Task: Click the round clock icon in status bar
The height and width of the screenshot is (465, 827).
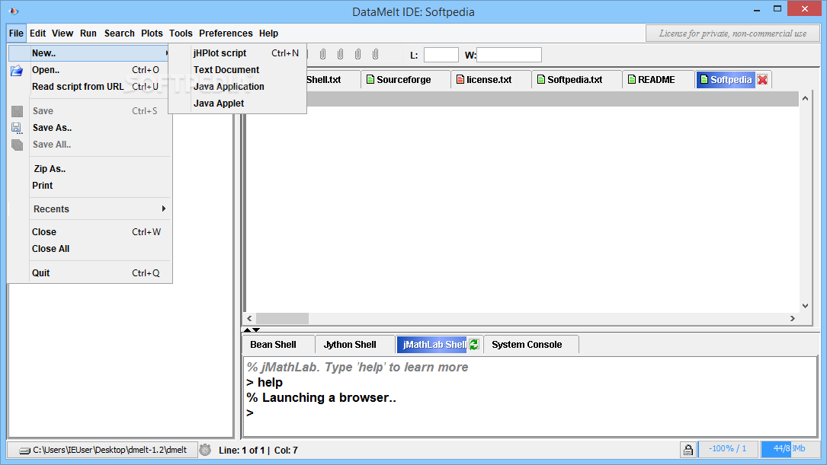Action: tap(205, 450)
